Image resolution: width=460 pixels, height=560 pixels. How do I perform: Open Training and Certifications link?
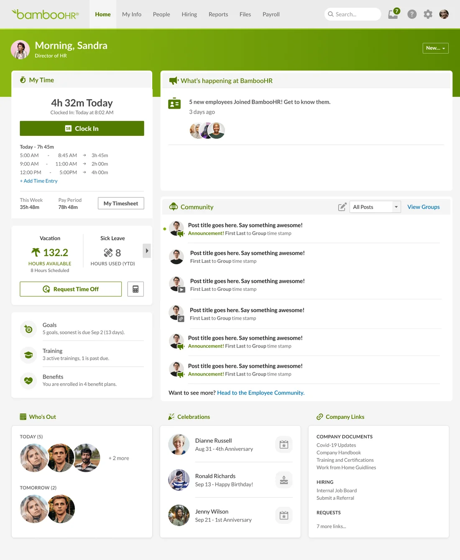click(345, 460)
